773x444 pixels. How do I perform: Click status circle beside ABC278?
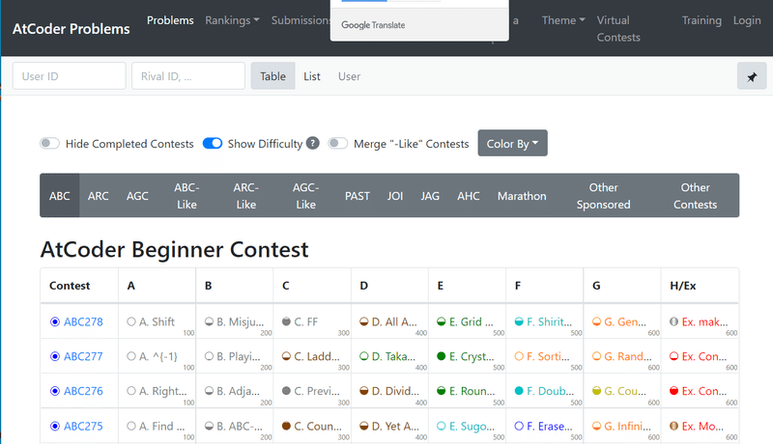click(55, 321)
